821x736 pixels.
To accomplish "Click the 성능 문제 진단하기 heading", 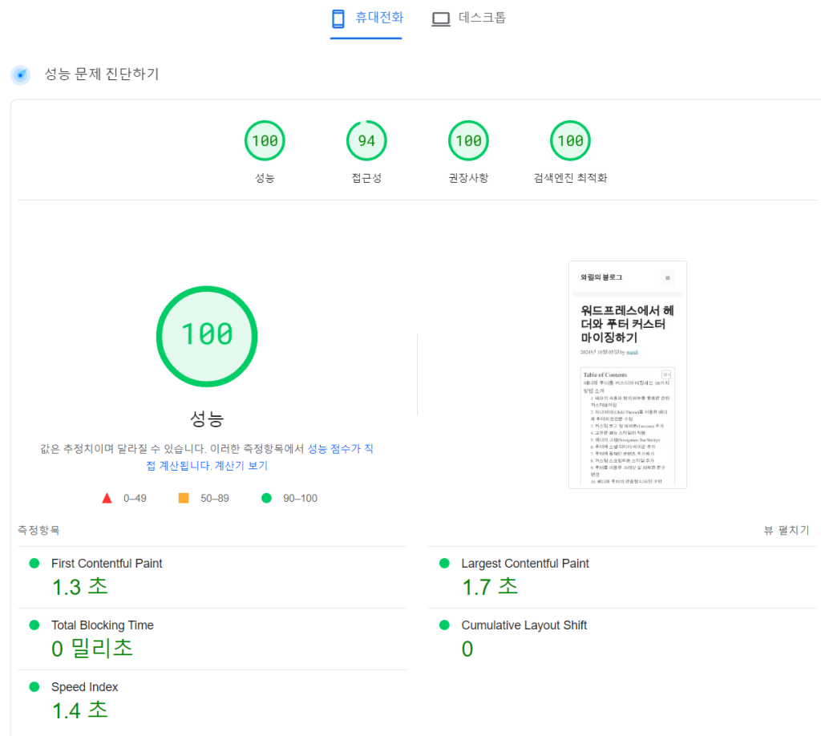I will tap(102, 74).
